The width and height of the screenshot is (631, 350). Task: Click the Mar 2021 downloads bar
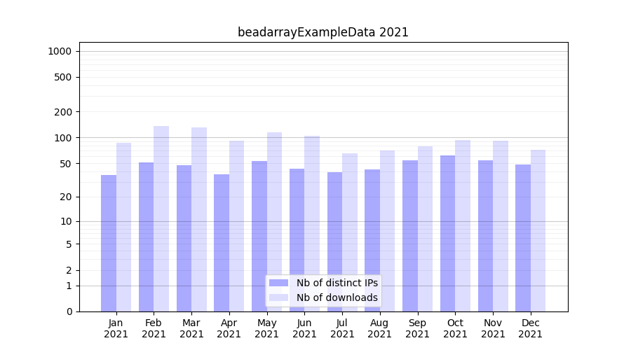pos(199,219)
